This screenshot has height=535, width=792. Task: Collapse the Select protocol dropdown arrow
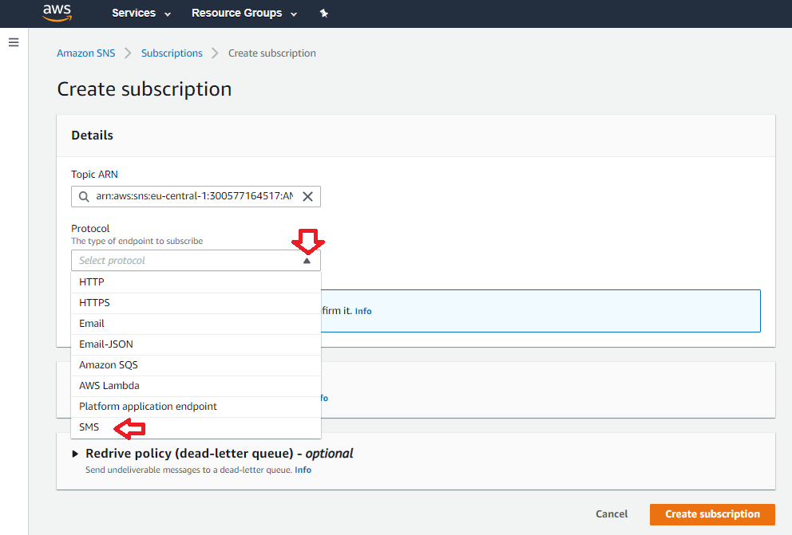coord(307,261)
